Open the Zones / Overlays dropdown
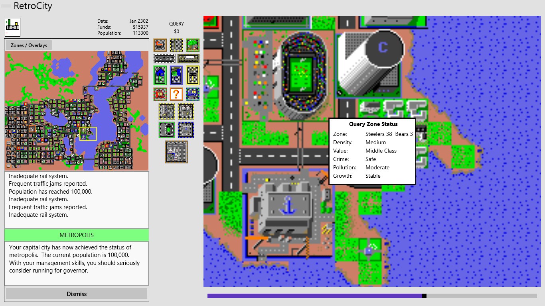The height and width of the screenshot is (306, 545). pos(29,45)
